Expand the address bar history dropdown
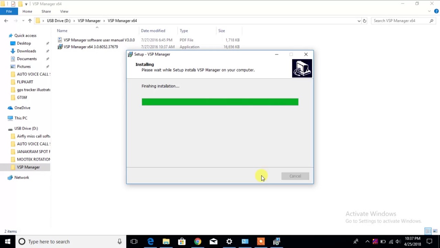Viewport: 440px width, 248px height. pyautogui.click(x=359, y=21)
